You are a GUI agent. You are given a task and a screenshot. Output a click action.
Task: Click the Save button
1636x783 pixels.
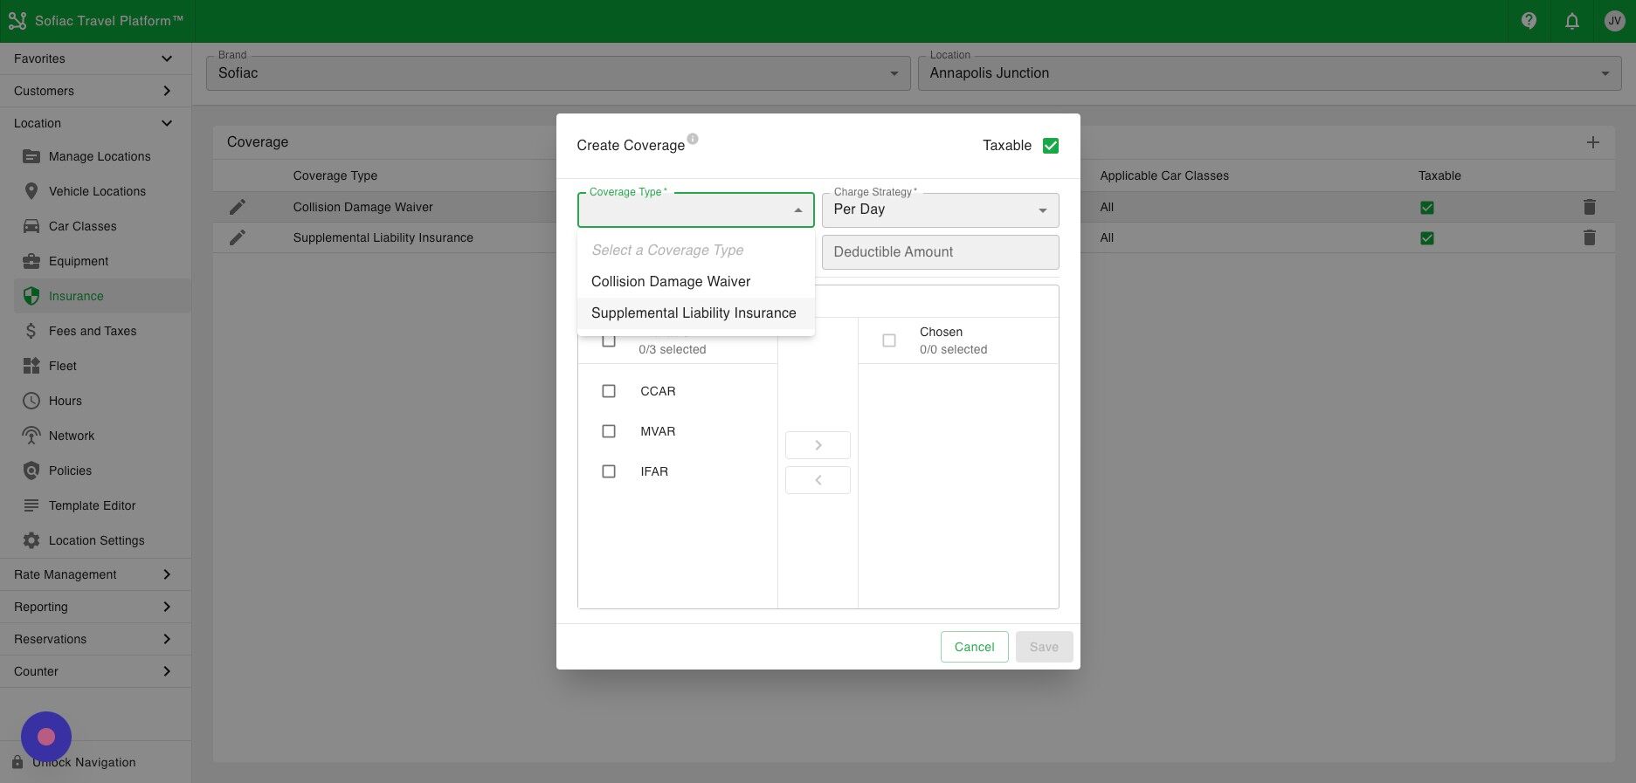tap(1044, 647)
